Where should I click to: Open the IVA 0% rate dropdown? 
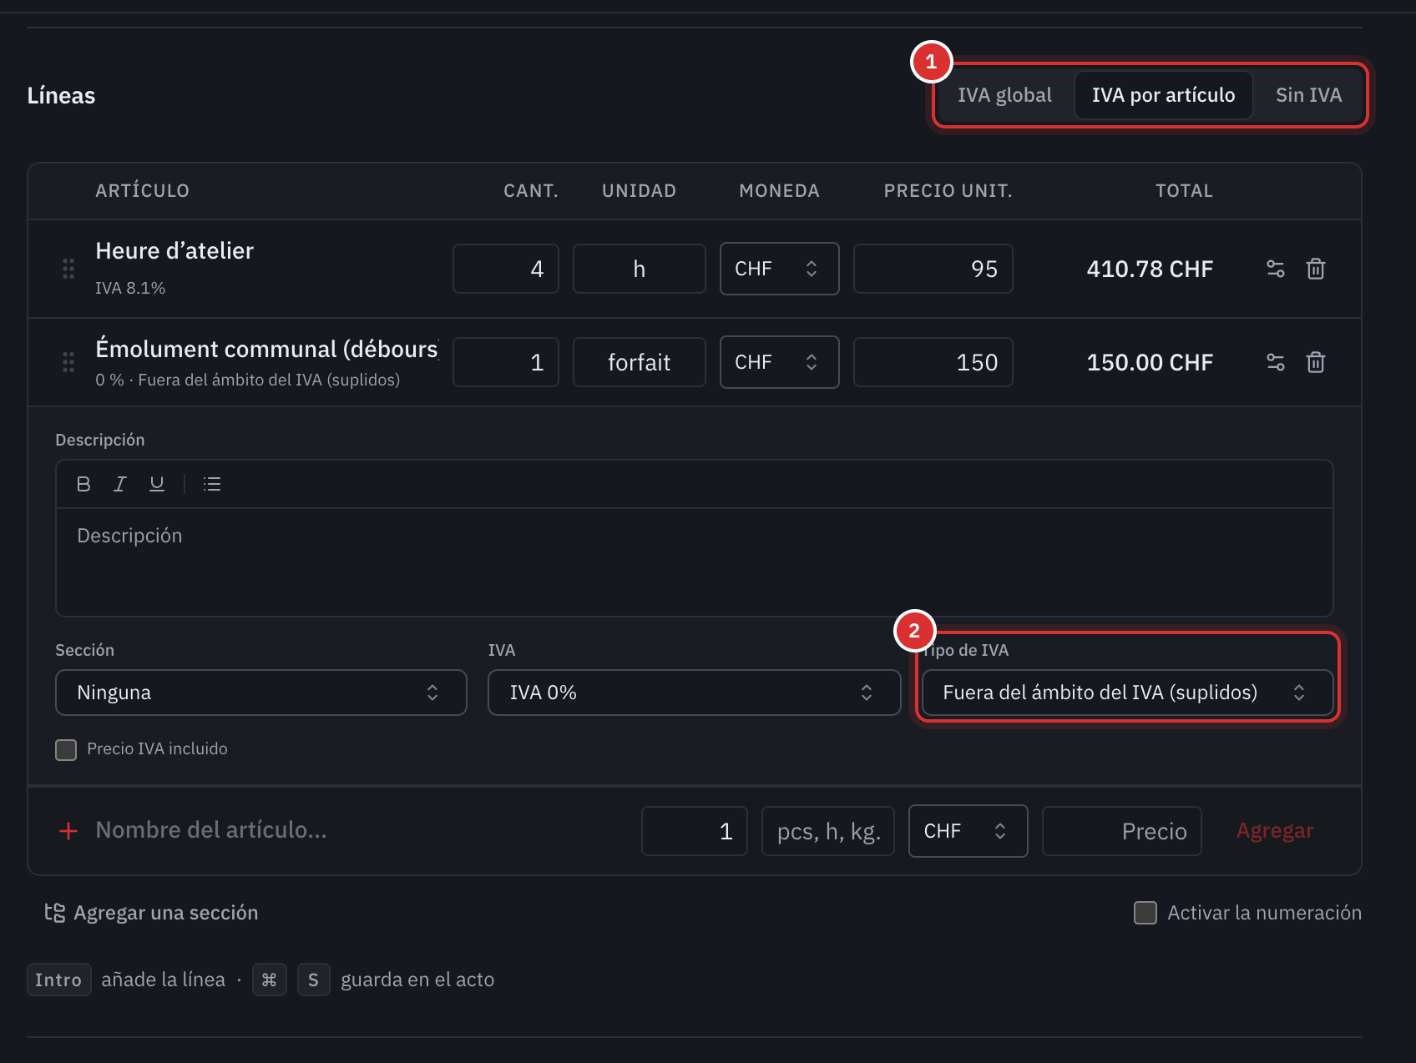tap(694, 693)
